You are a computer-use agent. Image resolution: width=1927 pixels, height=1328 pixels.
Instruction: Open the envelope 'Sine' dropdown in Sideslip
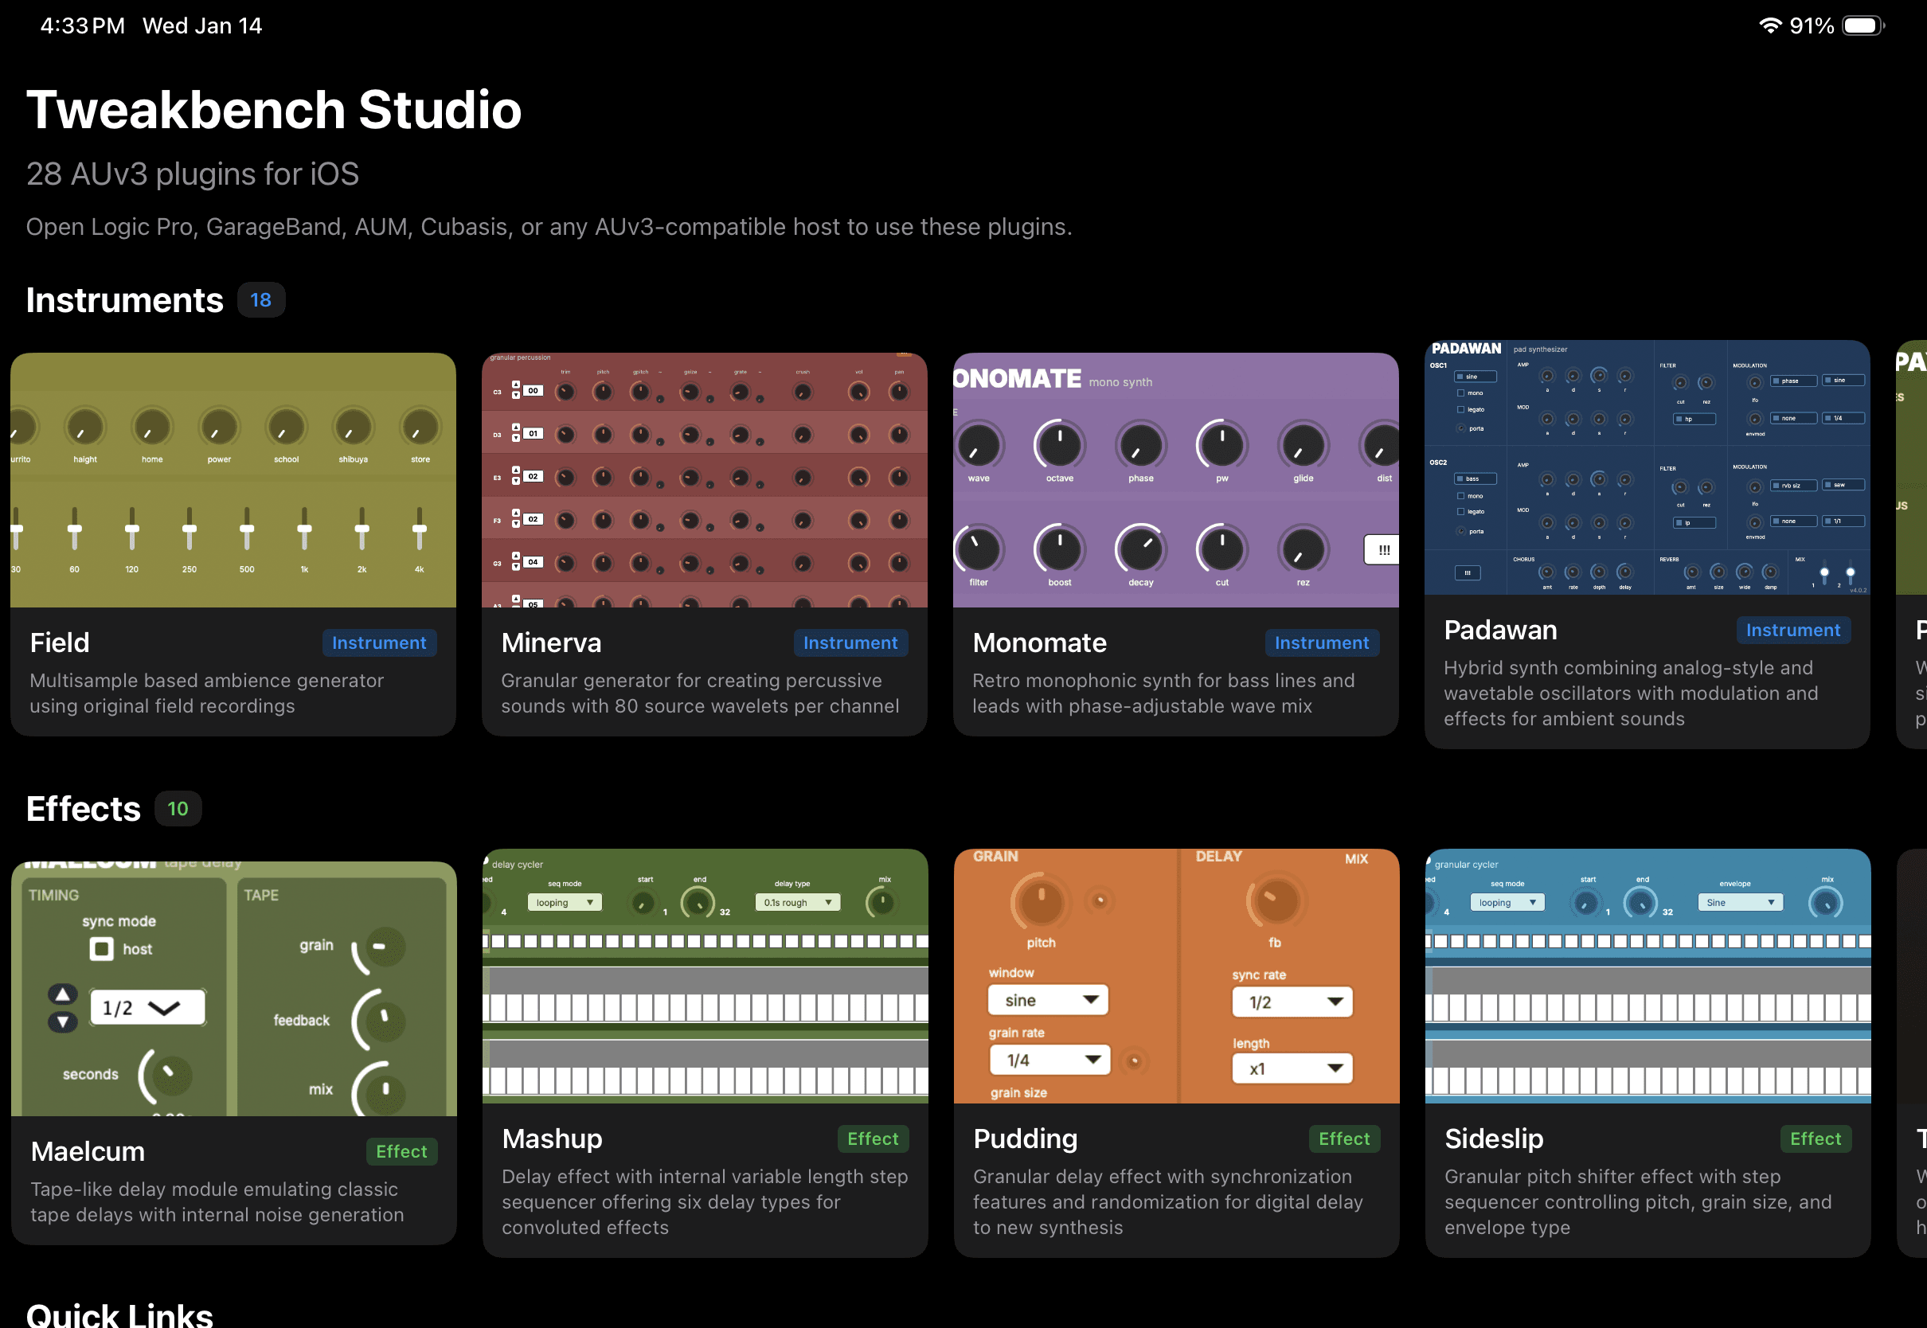tap(1740, 903)
